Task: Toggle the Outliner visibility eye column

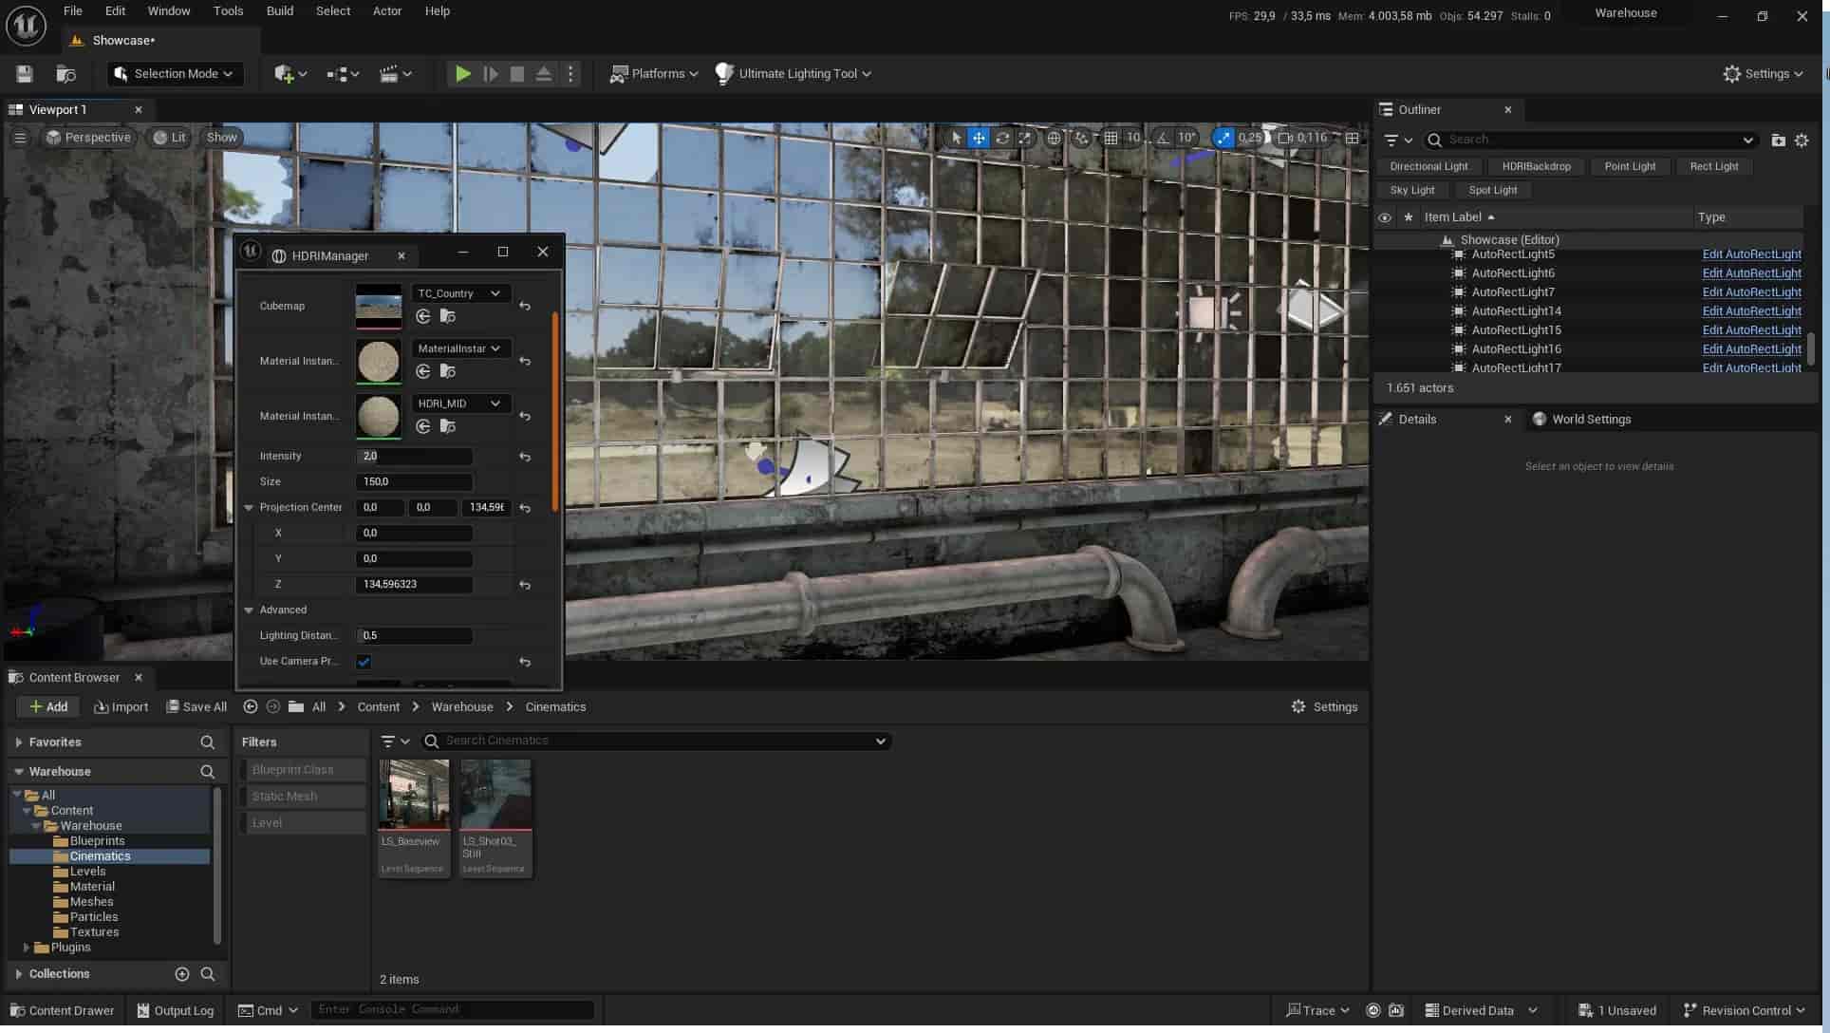Action: (1385, 218)
